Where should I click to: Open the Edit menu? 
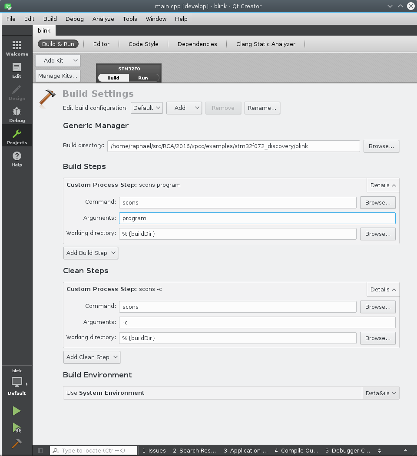point(29,19)
